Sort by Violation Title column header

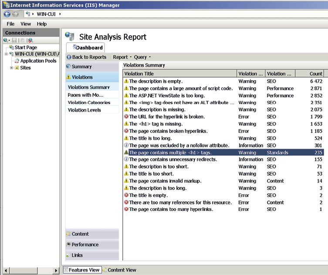(x=180, y=74)
